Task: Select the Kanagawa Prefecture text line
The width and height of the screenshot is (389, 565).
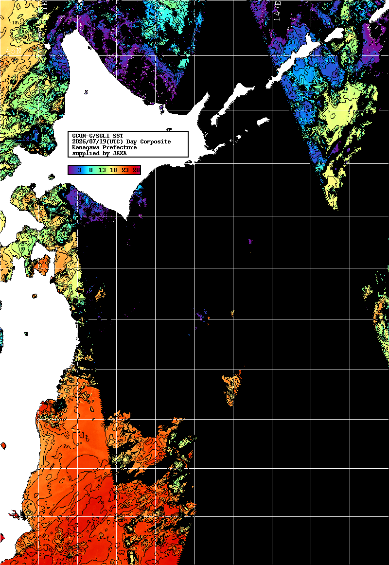Action: pyautogui.click(x=105, y=147)
